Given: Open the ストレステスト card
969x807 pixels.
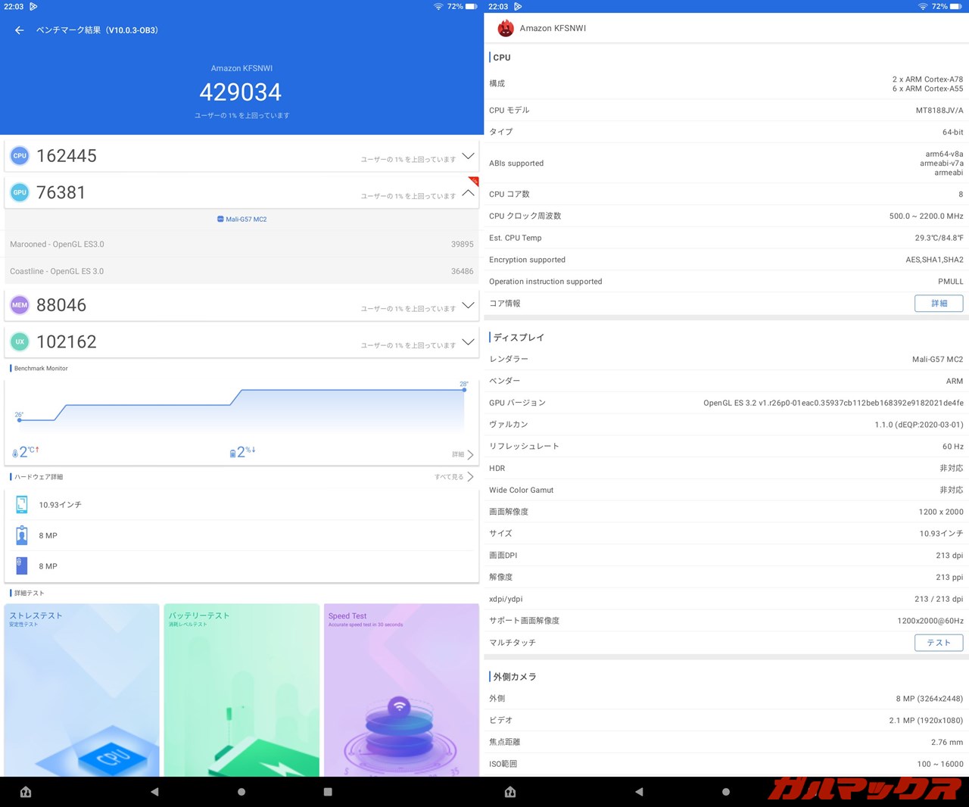Looking at the screenshot, I should pos(82,689).
